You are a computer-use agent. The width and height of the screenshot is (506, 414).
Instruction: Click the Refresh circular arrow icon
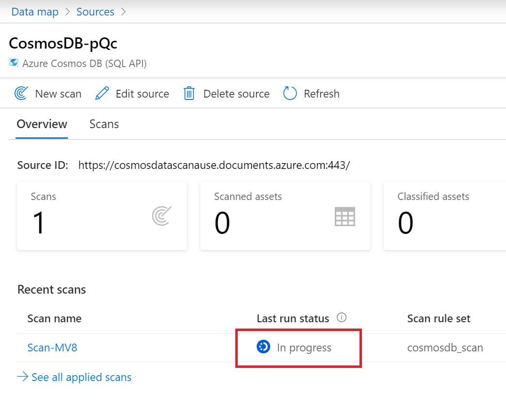click(x=290, y=93)
